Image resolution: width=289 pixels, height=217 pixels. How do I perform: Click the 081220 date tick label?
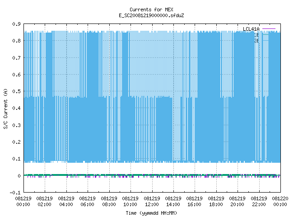click(280, 198)
